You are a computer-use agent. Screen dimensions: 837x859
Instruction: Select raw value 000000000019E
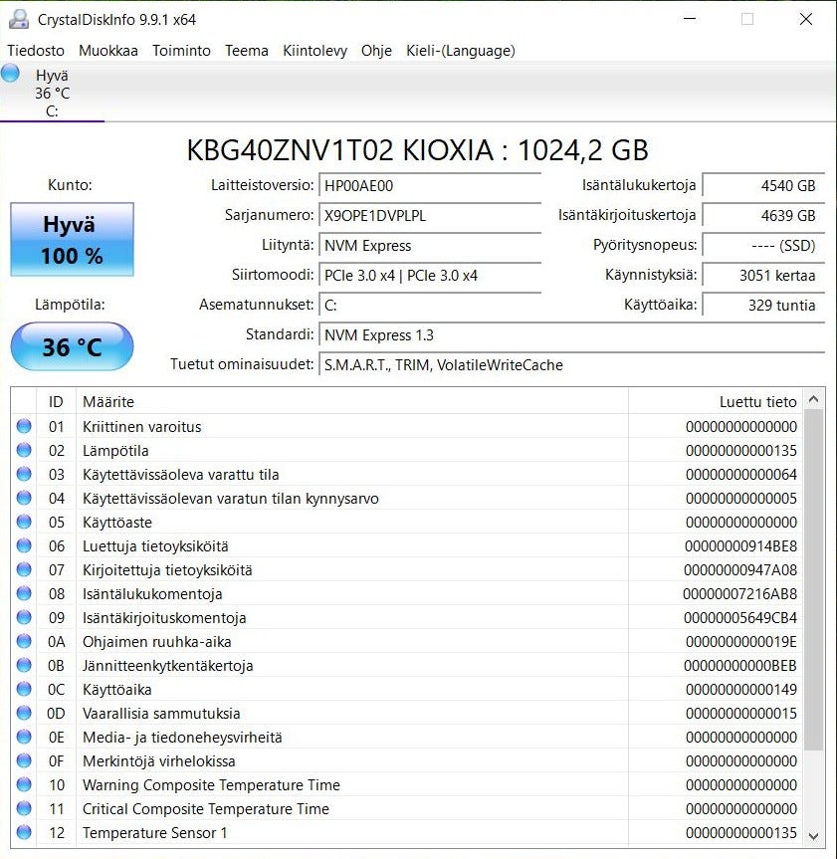[741, 641]
